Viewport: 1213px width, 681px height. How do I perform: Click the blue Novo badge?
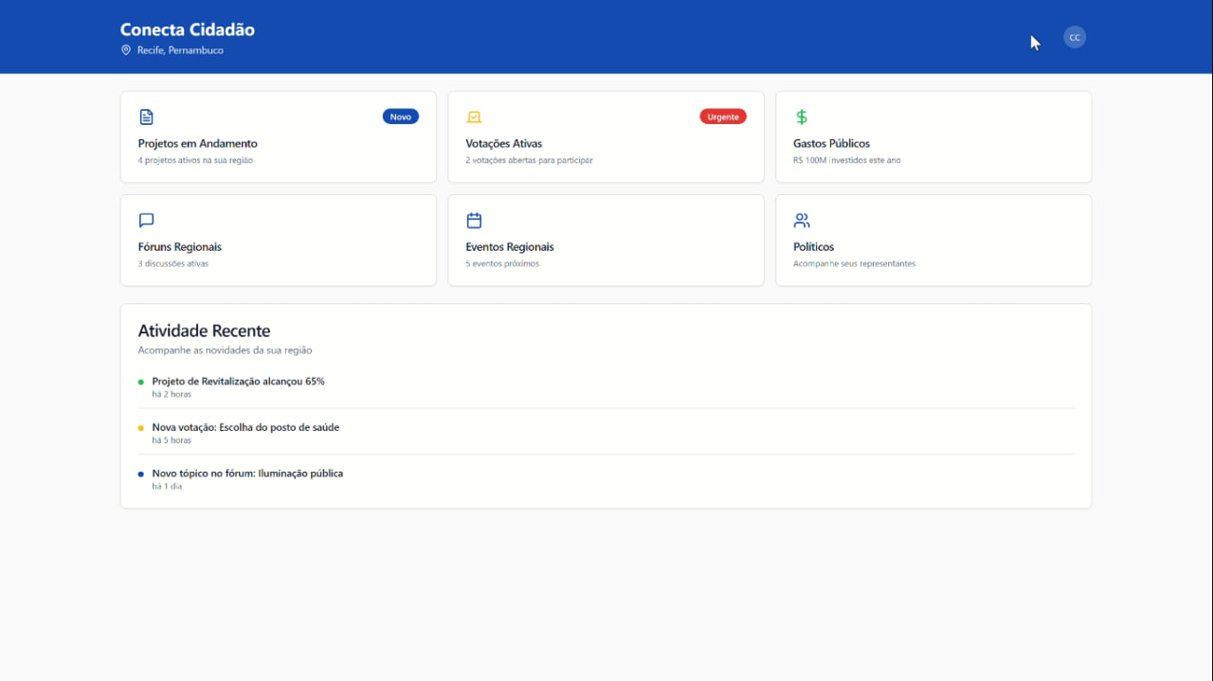400,116
